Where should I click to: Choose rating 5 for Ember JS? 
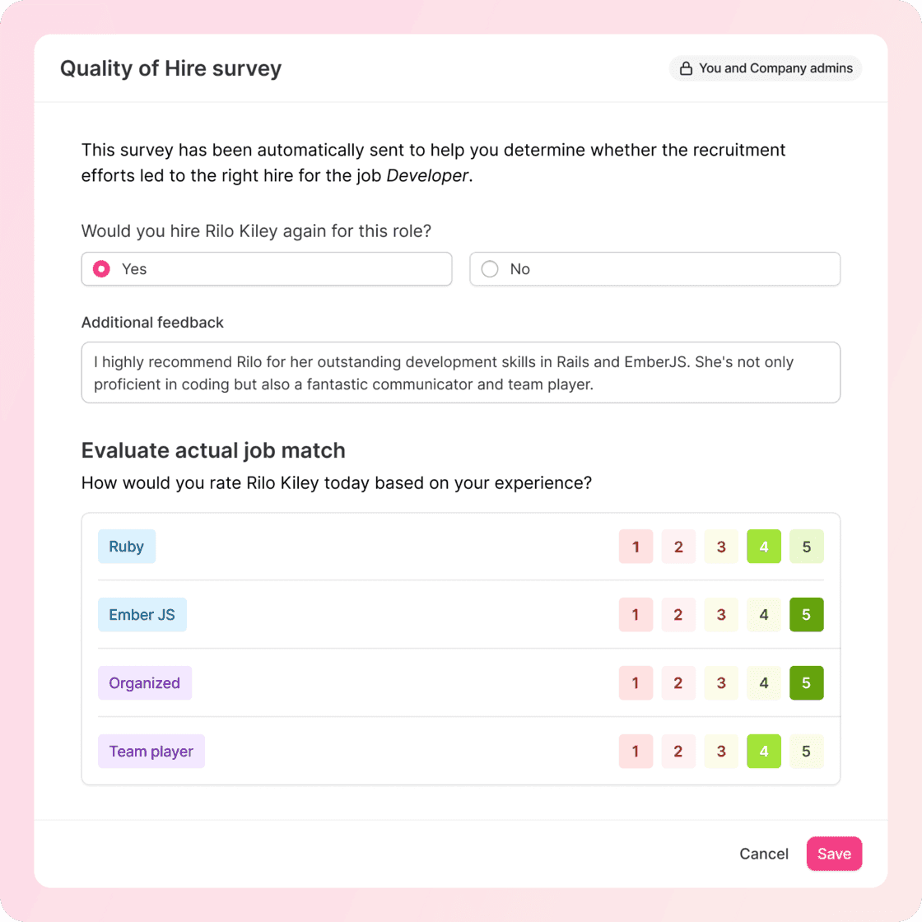tap(806, 614)
